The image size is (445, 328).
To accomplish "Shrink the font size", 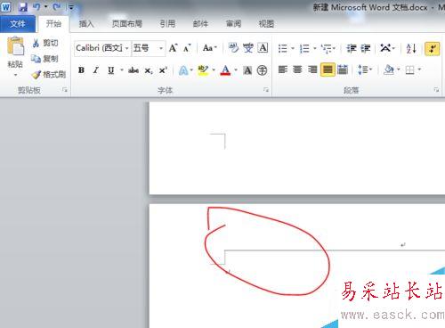I will [187, 48].
